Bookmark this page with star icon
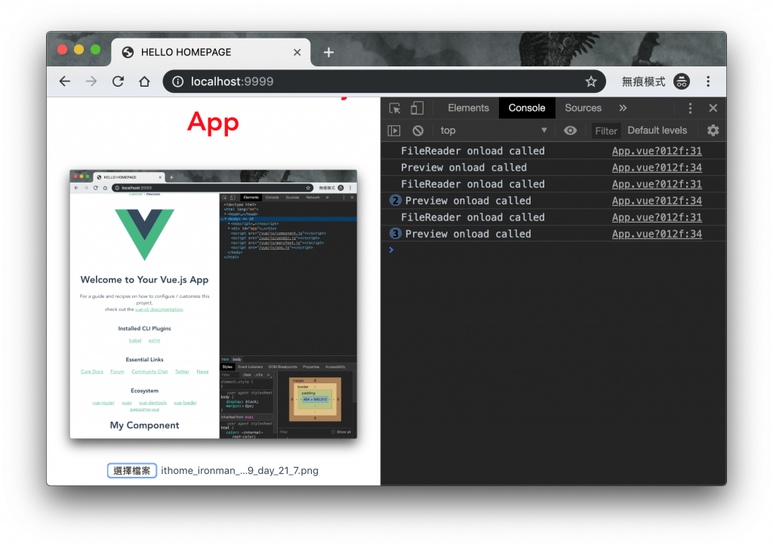Viewport: 773px width, 547px height. click(590, 81)
